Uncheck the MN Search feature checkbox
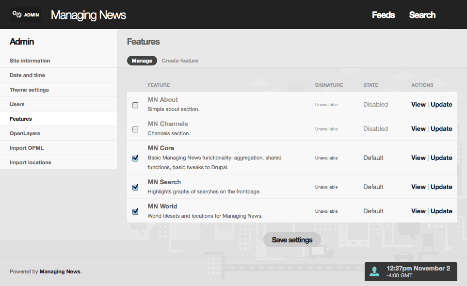 click(135, 187)
